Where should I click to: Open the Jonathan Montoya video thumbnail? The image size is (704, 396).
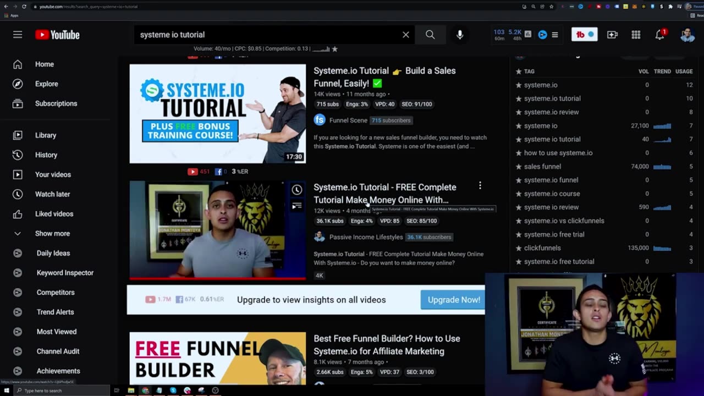coord(218,230)
